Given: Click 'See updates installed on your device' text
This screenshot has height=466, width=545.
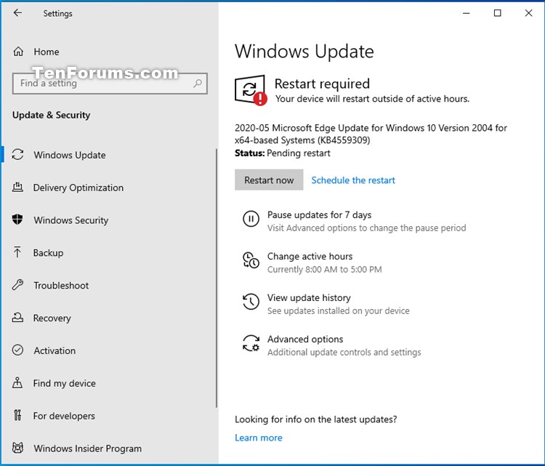Looking at the screenshot, I should 339,311.
